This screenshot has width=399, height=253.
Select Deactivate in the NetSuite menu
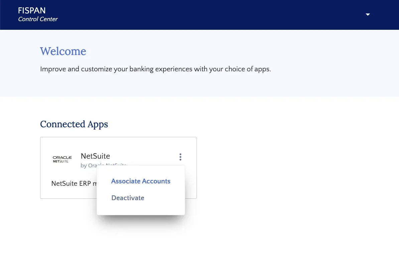click(128, 198)
